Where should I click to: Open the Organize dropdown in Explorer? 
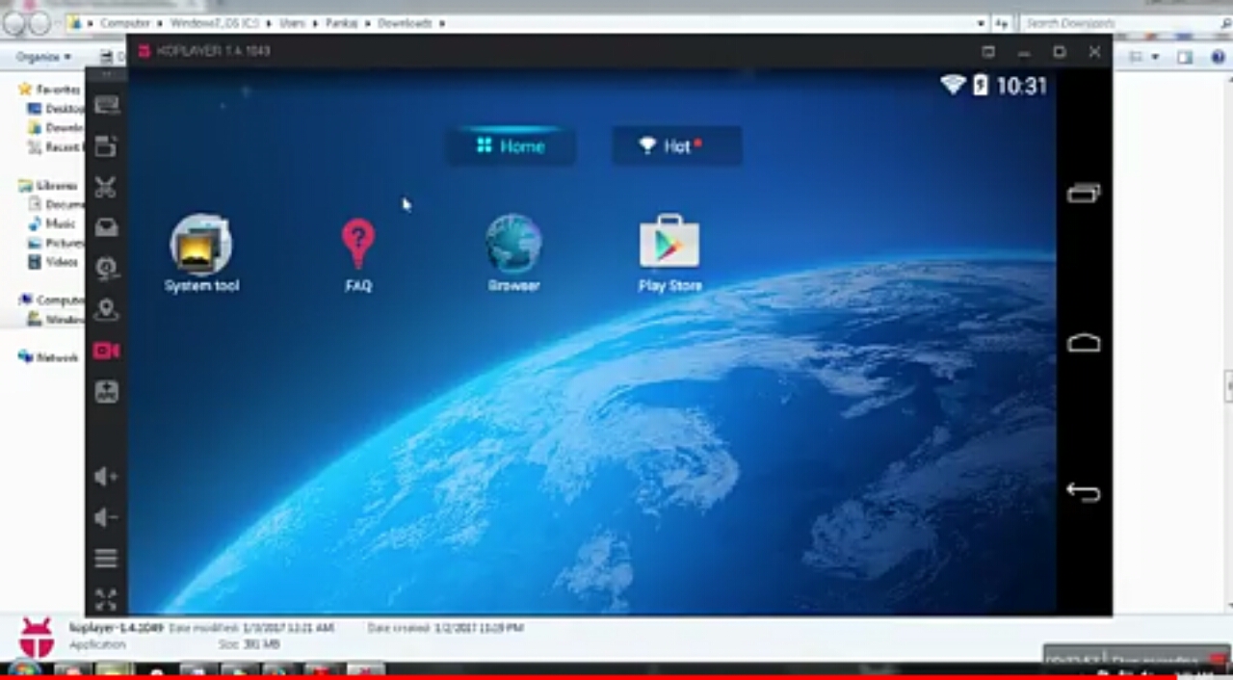(x=44, y=57)
